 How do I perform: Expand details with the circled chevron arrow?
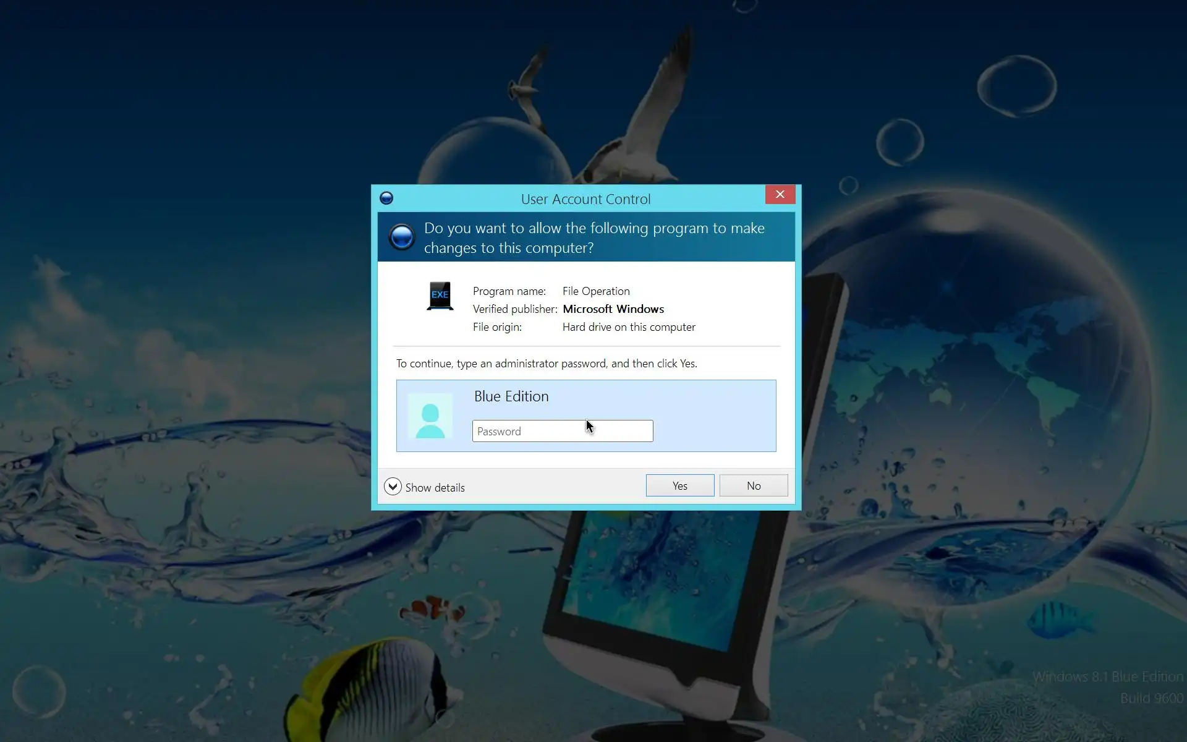point(393,487)
